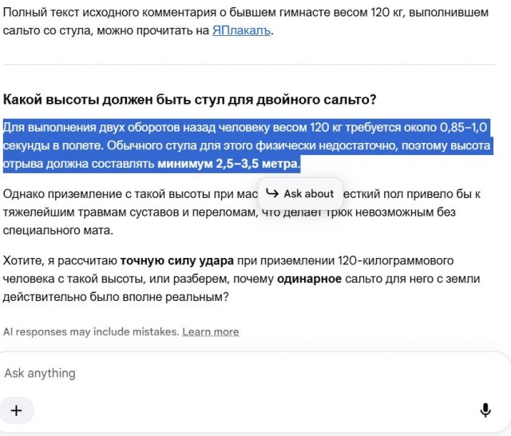511x436 pixels.
Task: Click the Ask about popup button
Action: coord(300,193)
